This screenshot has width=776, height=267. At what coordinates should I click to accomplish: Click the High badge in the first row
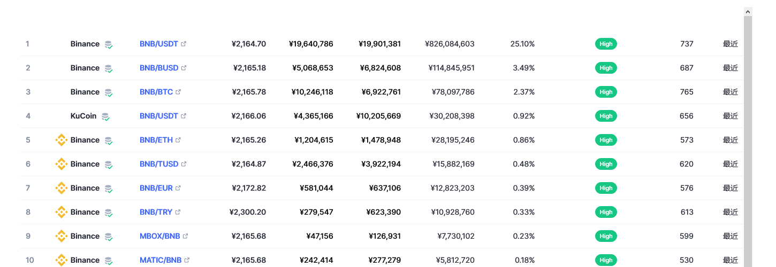[606, 44]
